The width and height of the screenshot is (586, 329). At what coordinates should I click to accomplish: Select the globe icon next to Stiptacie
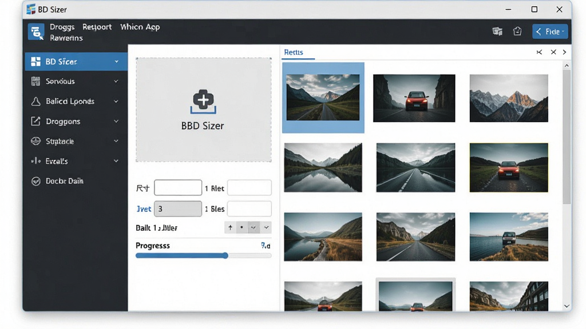pos(35,142)
